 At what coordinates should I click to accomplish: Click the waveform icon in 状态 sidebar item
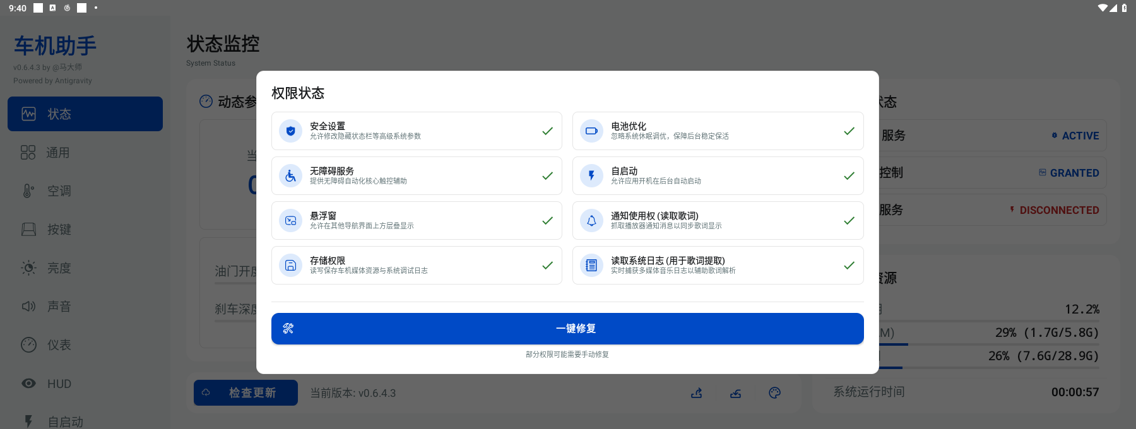[x=29, y=114]
